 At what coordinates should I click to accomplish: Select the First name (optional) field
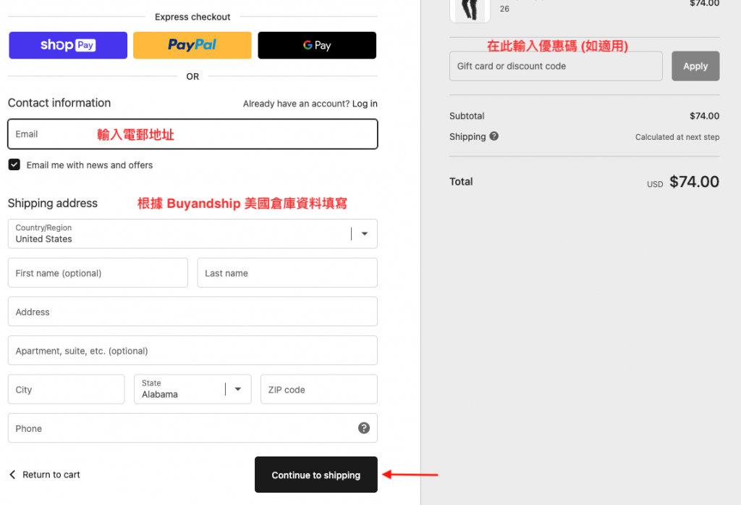(98, 273)
